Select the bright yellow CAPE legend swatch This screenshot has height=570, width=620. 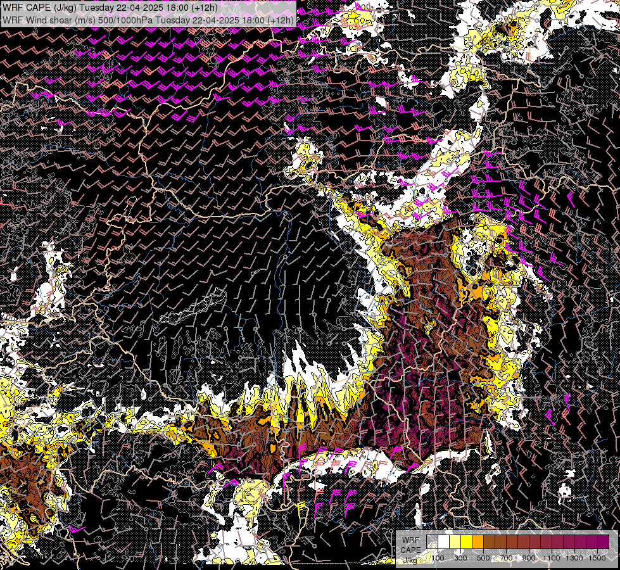pos(467,541)
